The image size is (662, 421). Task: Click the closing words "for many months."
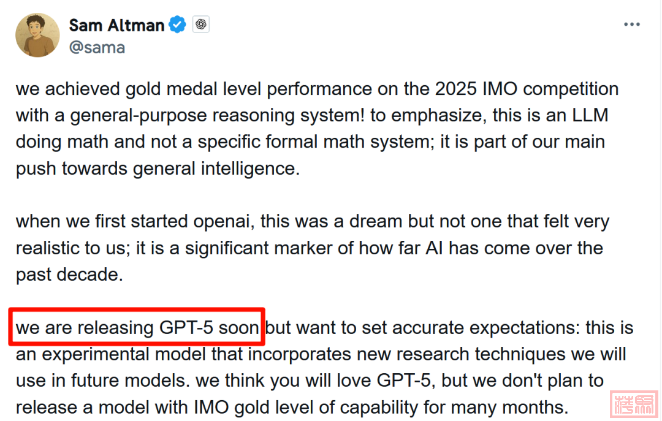[496, 408]
